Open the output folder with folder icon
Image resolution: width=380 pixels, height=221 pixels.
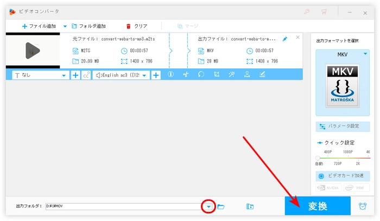tap(221, 207)
